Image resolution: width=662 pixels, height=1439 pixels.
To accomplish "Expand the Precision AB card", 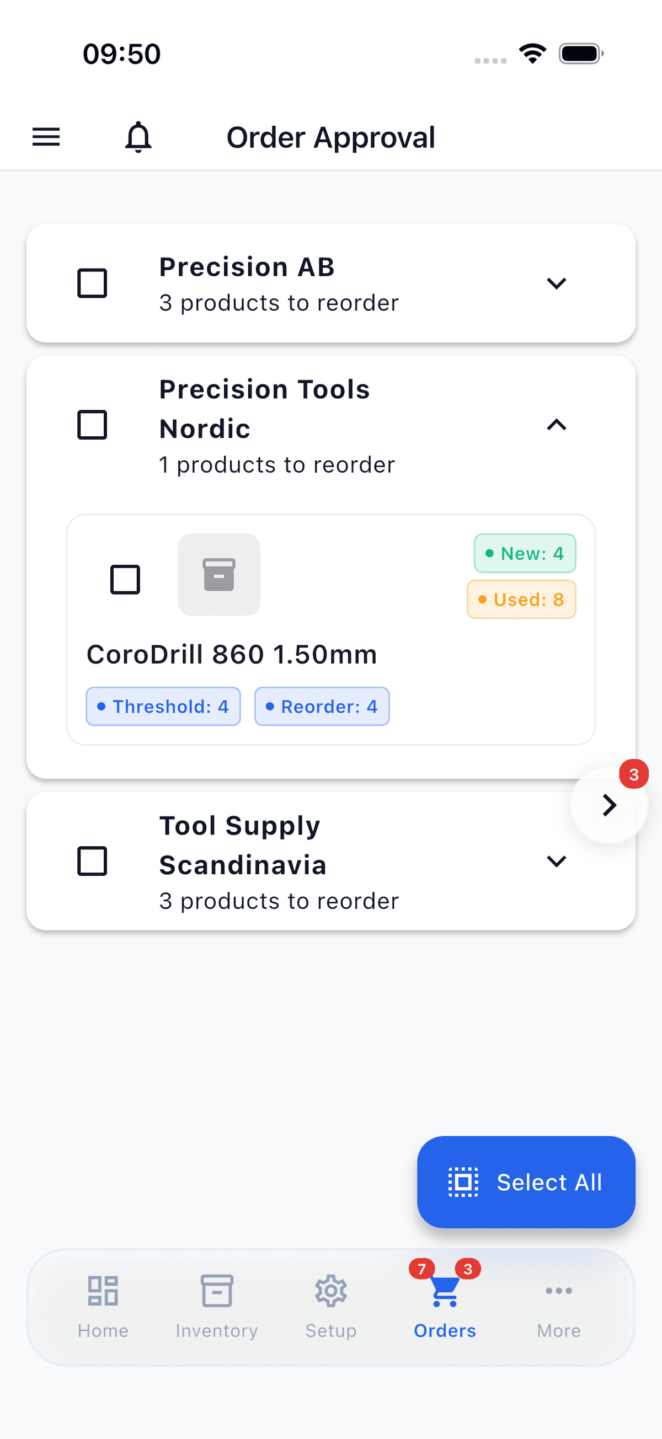I will (557, 283).
